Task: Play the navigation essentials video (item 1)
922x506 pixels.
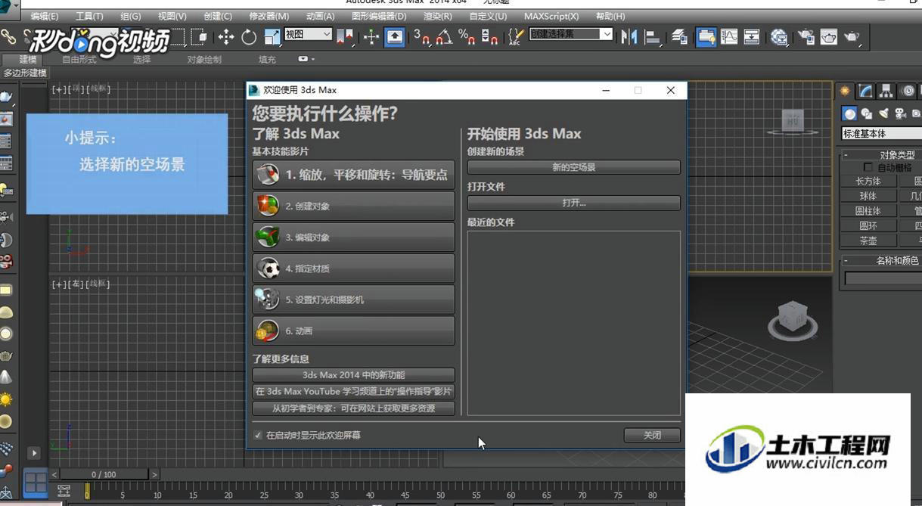Action: [x=353, y=175]
